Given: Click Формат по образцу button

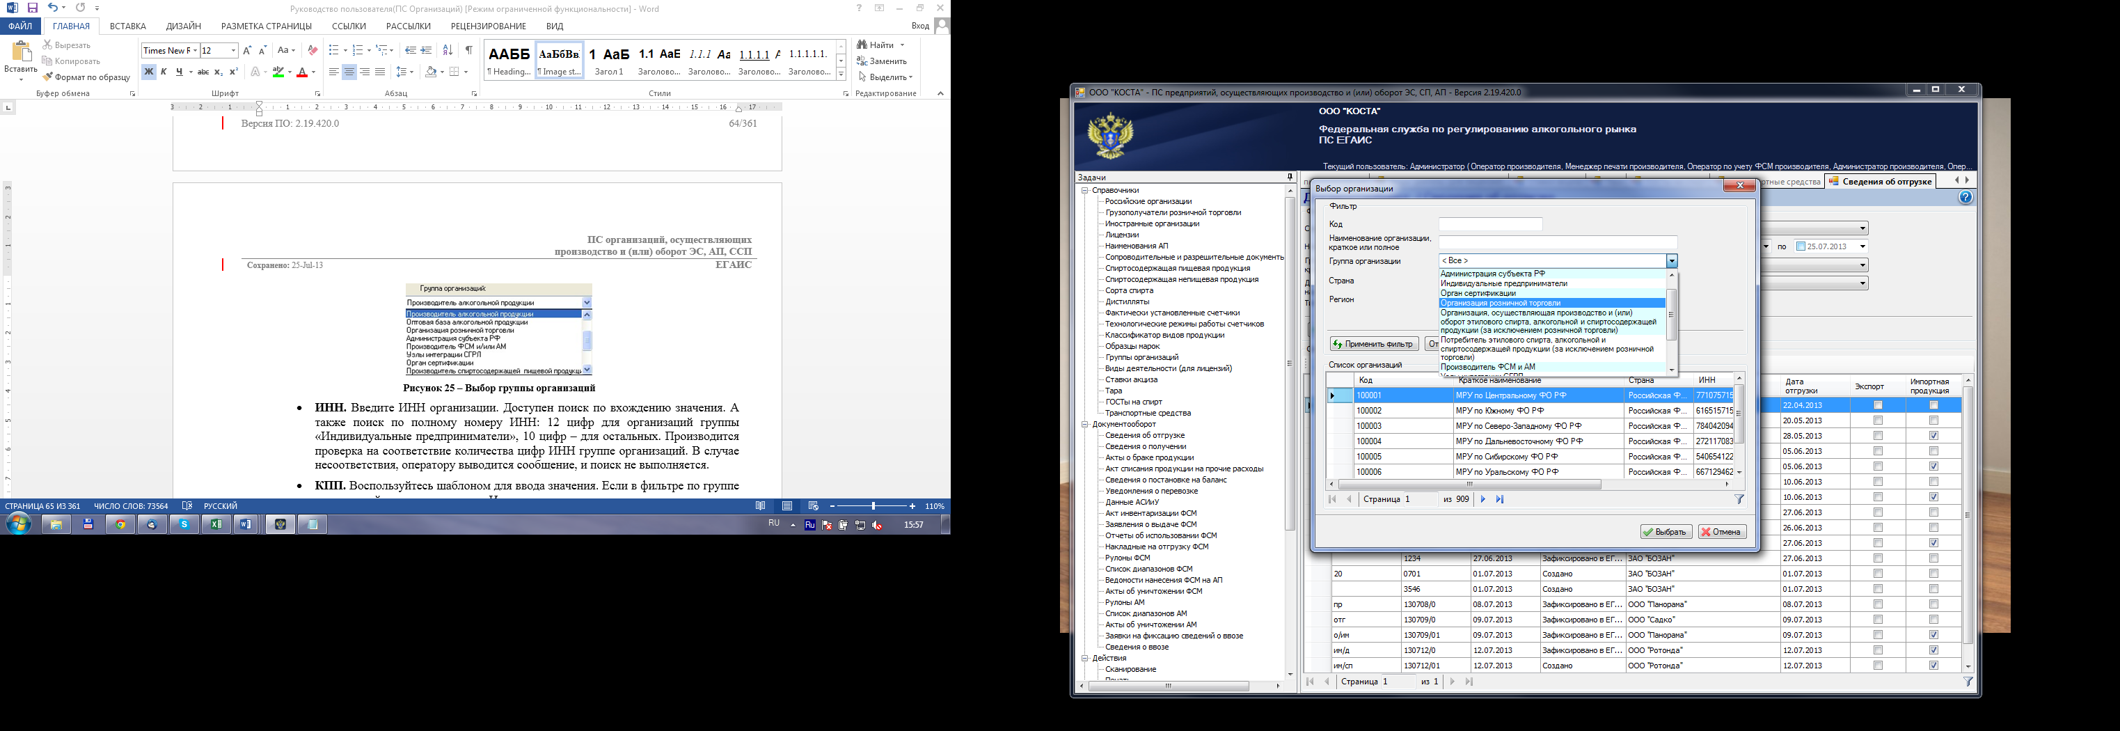Looking at the screenshot, I should coord(87,77).
